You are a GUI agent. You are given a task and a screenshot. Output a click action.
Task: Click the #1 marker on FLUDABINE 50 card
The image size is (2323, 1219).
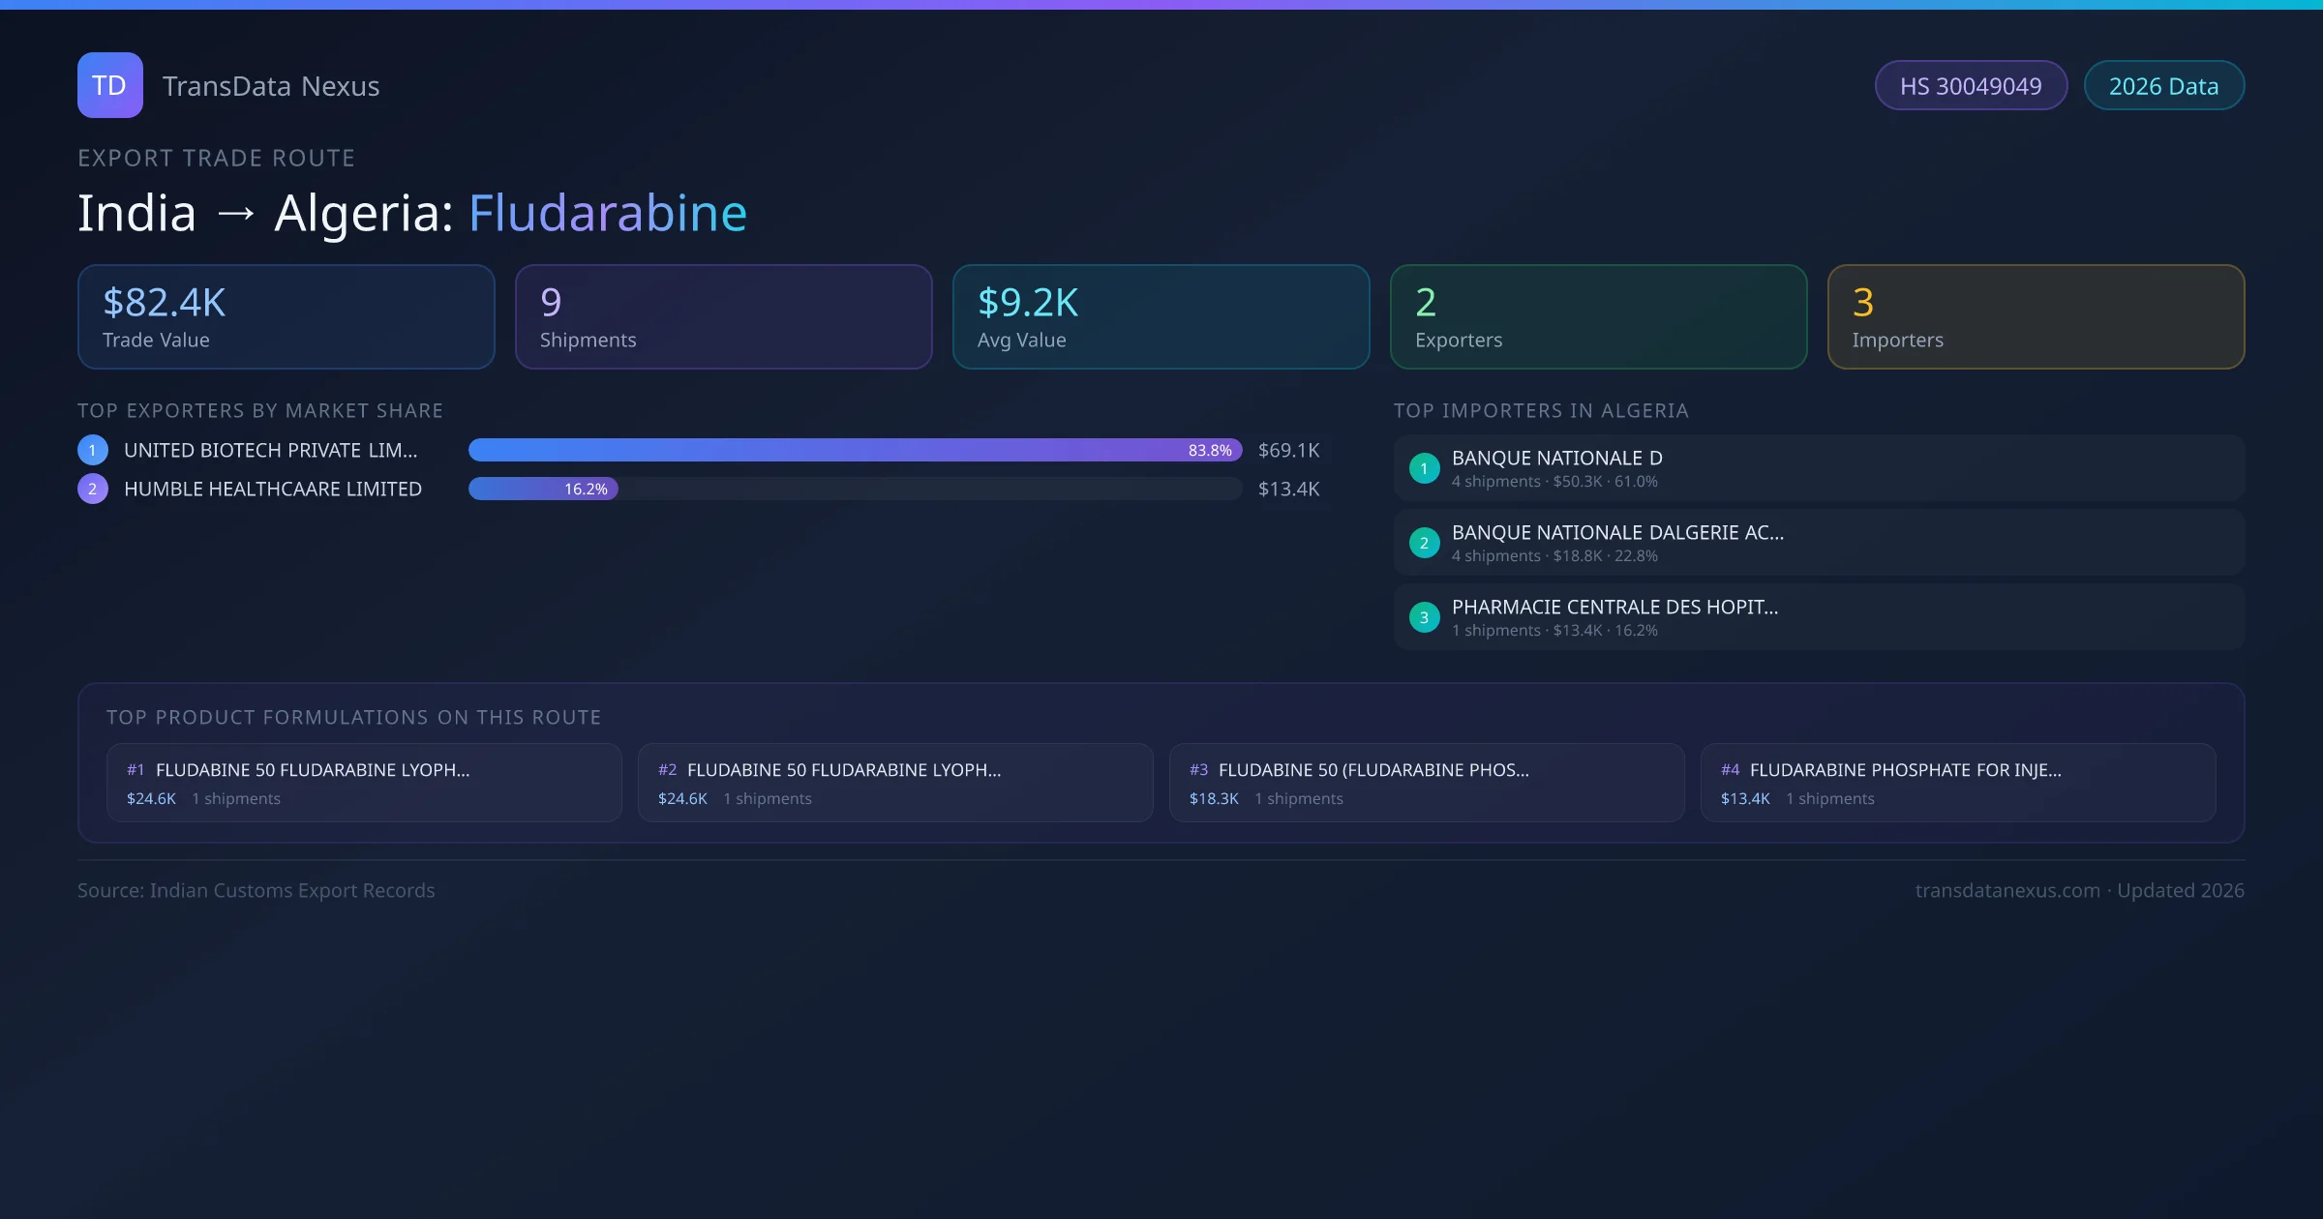point(135,770)
